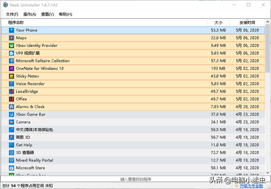Click the vertical scrollbar thumb
This screenshot has height=189, width=271.
[x=268, y=48]
